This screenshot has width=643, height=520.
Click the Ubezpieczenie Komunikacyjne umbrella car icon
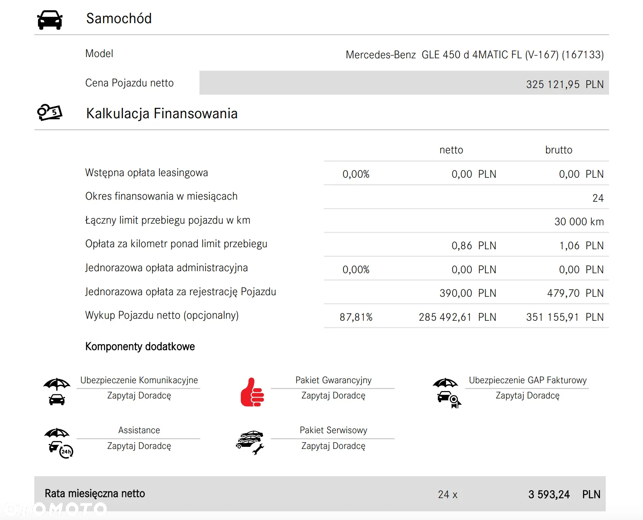tap(57, 392)
